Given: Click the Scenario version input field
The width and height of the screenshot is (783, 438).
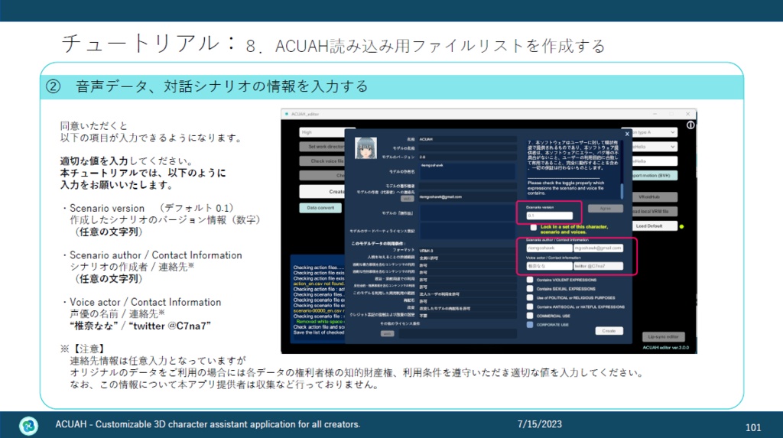Looking at the screenshot, I should click(x=549, y=216).
